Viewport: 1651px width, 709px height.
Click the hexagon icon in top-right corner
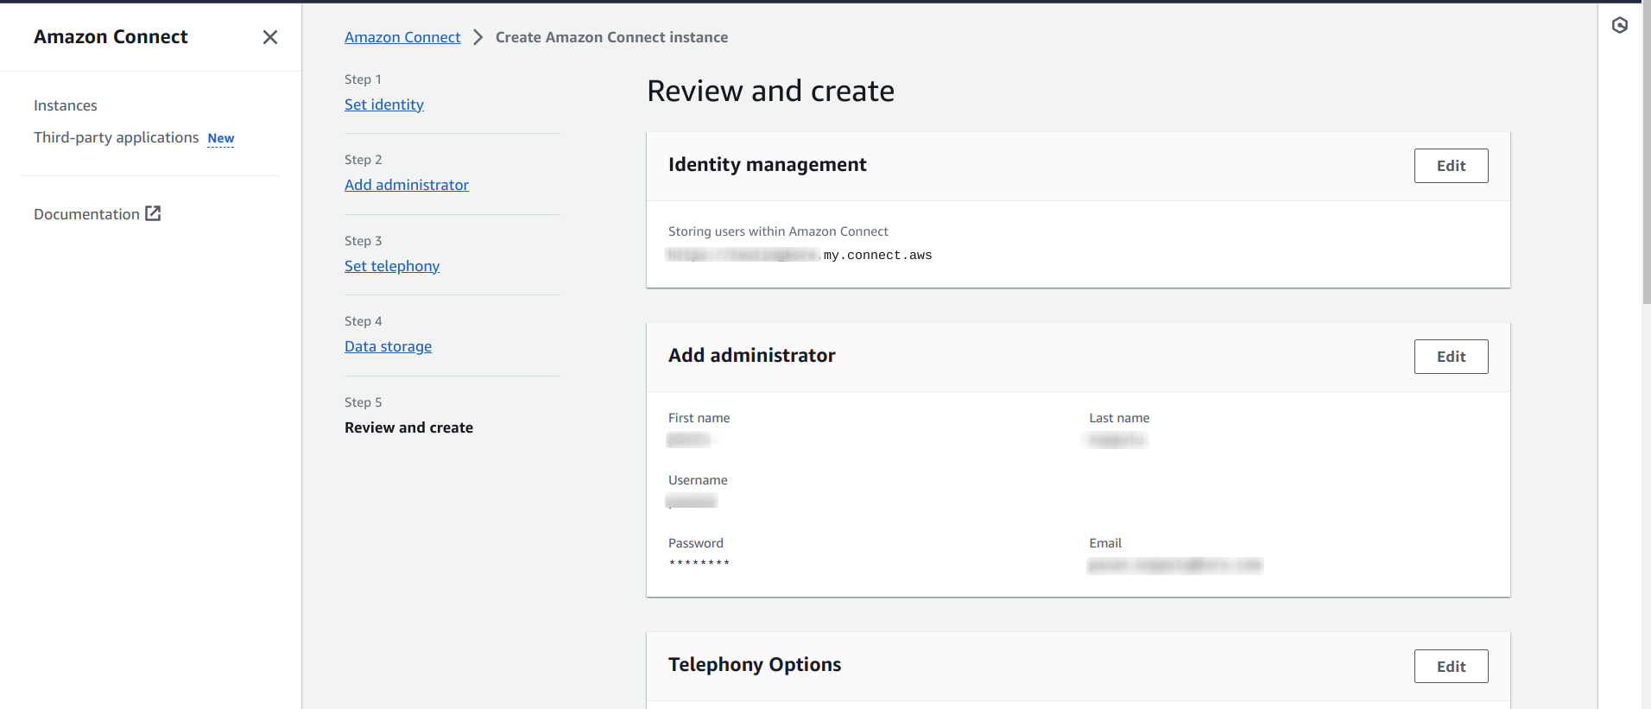point(1620,26)
